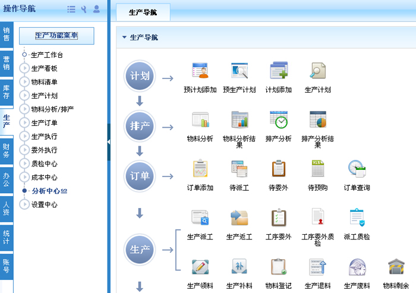Image resolution: width=416 pixels, height=293 pixels.
Task: Switch to the 财务 side tab
Action: coord(6,150)
